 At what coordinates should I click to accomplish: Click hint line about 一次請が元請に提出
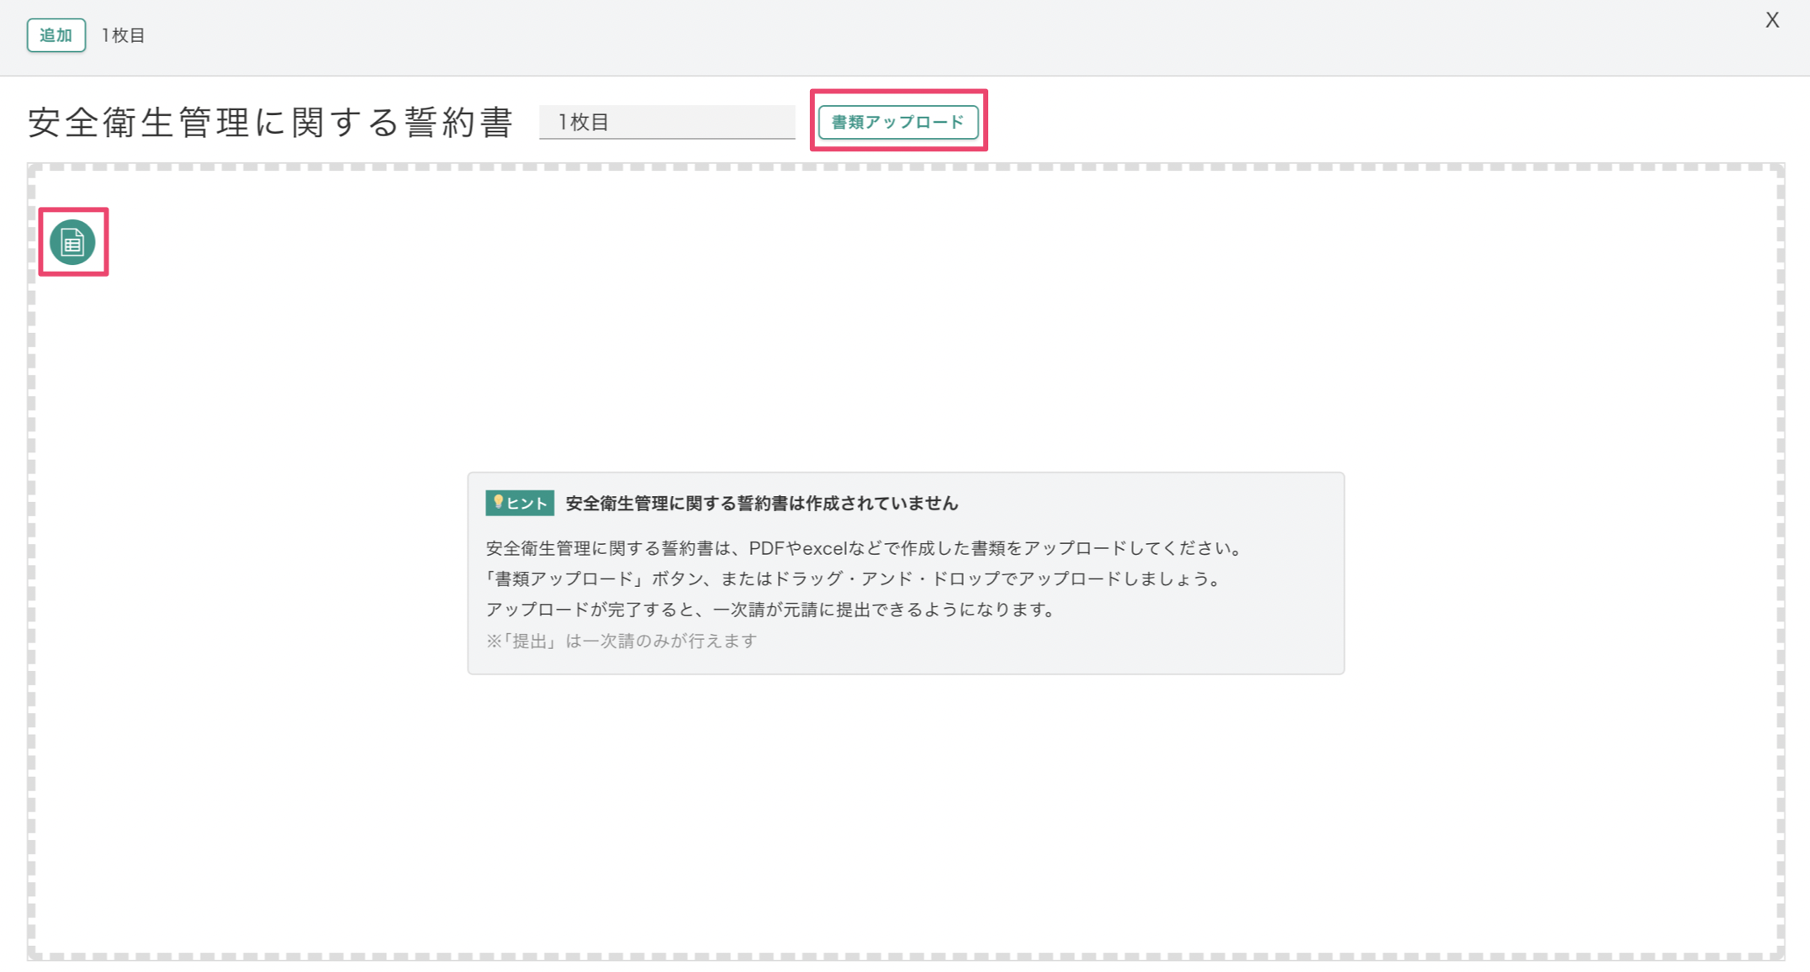[x=770, y=610]
